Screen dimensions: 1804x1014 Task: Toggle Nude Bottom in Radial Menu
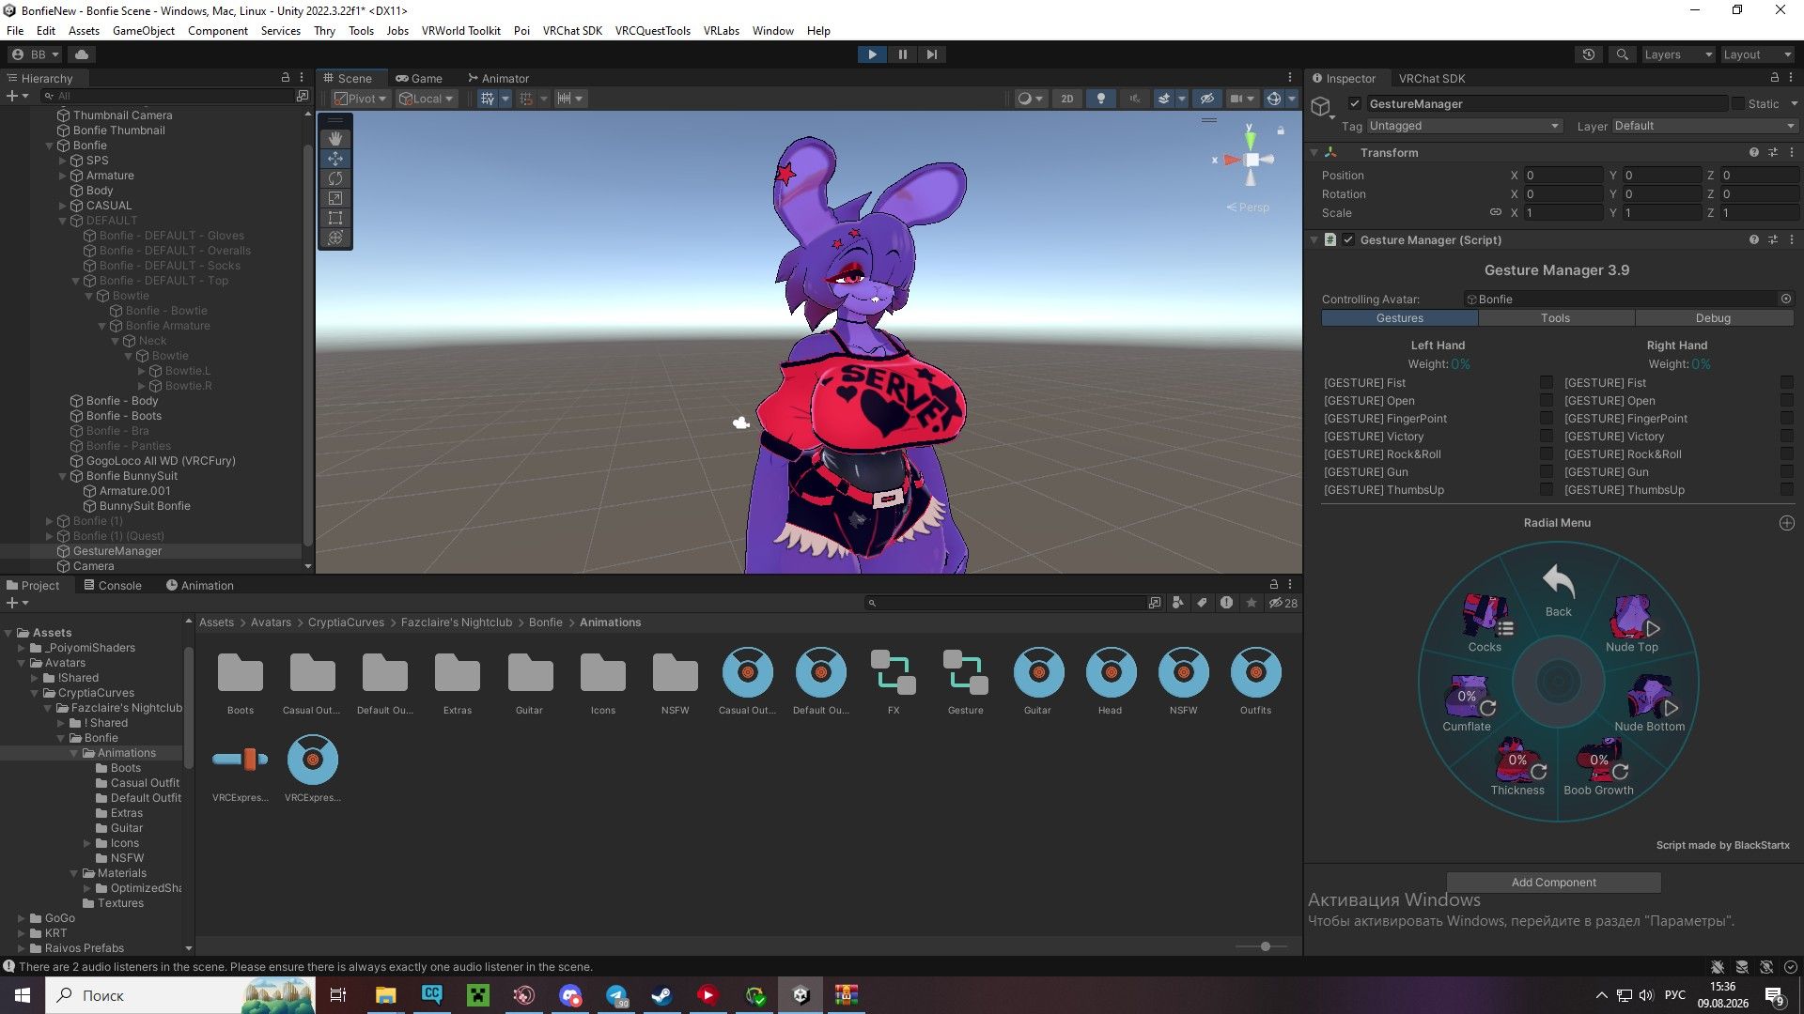pos(1650,703)
